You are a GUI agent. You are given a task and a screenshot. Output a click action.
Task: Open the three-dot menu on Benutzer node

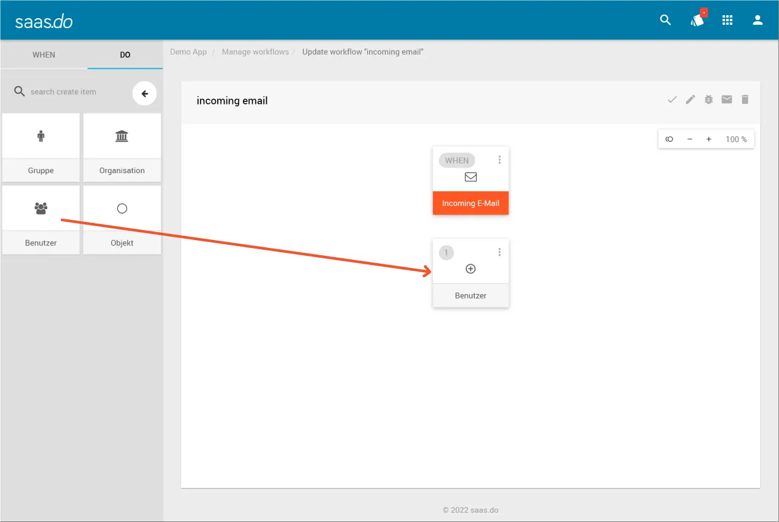coord(499,252)
